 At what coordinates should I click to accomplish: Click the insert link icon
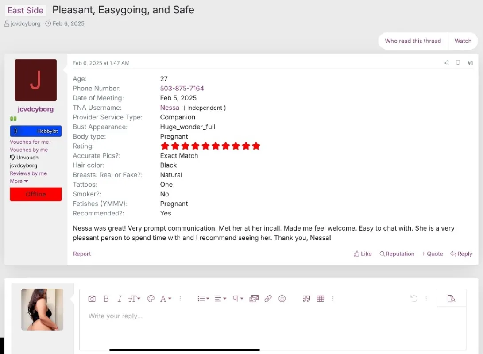(x=268, y=299)
